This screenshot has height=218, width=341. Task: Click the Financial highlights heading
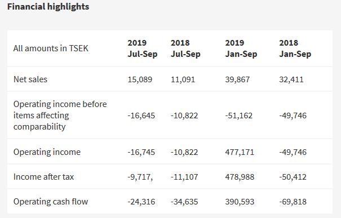click(x=48, y=7)
